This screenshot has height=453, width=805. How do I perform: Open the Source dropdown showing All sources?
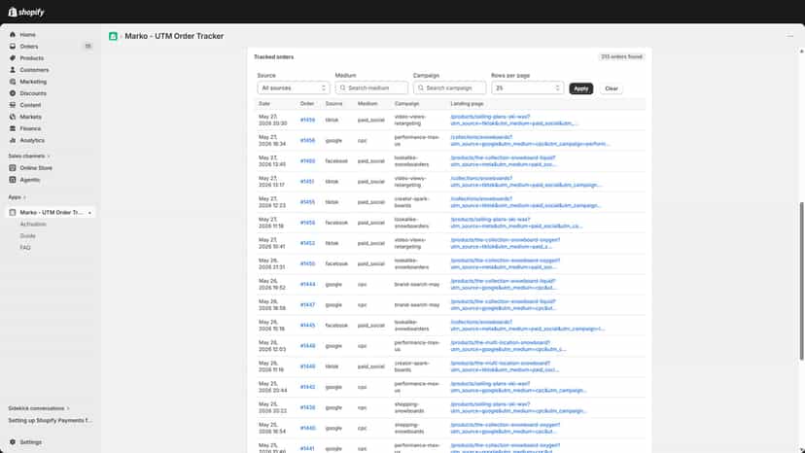pos(294,87)
